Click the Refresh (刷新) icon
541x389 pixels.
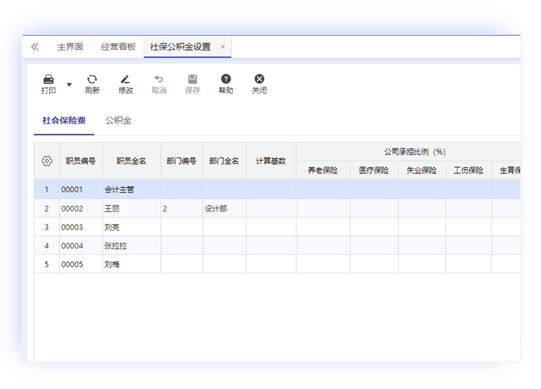(92, 79)
